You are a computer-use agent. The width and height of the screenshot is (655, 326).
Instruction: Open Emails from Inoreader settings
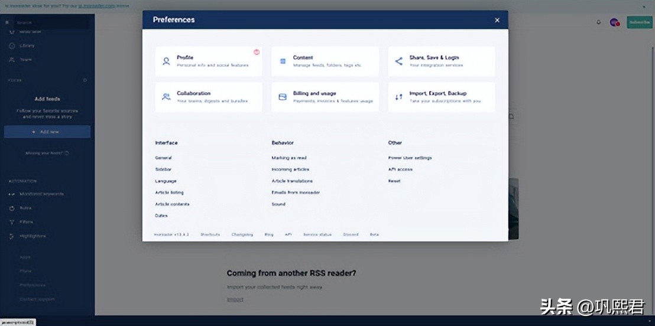pos(296,193)
